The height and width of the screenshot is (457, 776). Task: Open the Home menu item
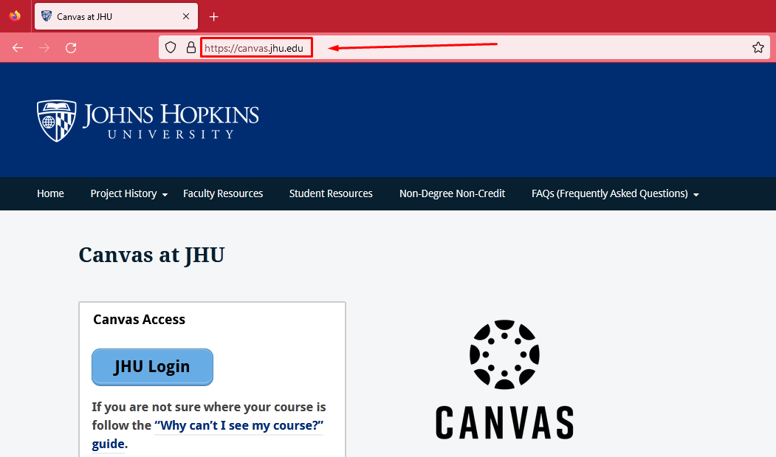(50, 193)
